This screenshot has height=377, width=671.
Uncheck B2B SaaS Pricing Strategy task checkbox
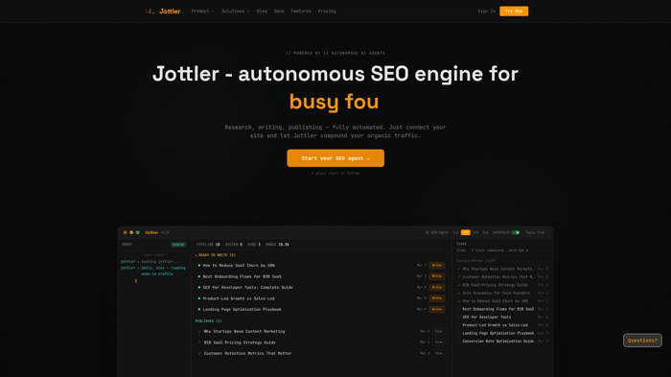click(x=459, y=285)
